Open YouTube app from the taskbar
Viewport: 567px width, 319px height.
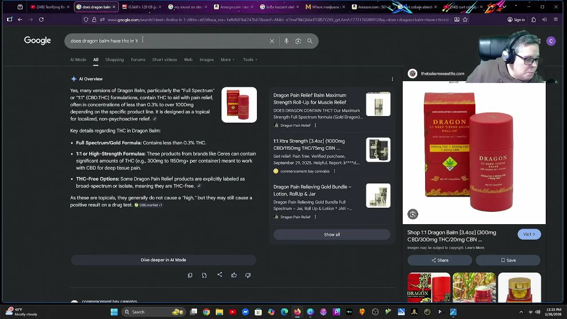click(x=232, y=312)
